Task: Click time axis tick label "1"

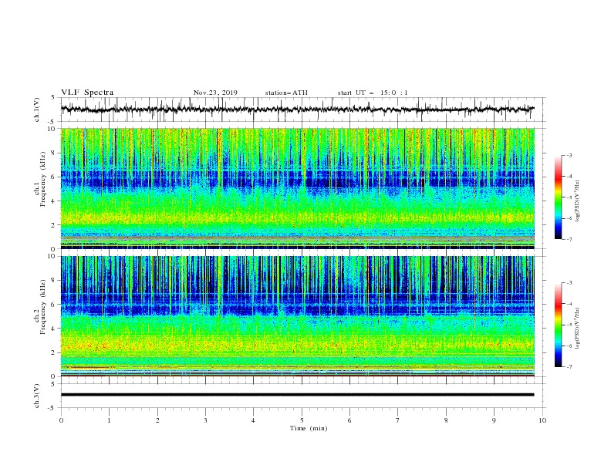Action: (x=109, y=420)
